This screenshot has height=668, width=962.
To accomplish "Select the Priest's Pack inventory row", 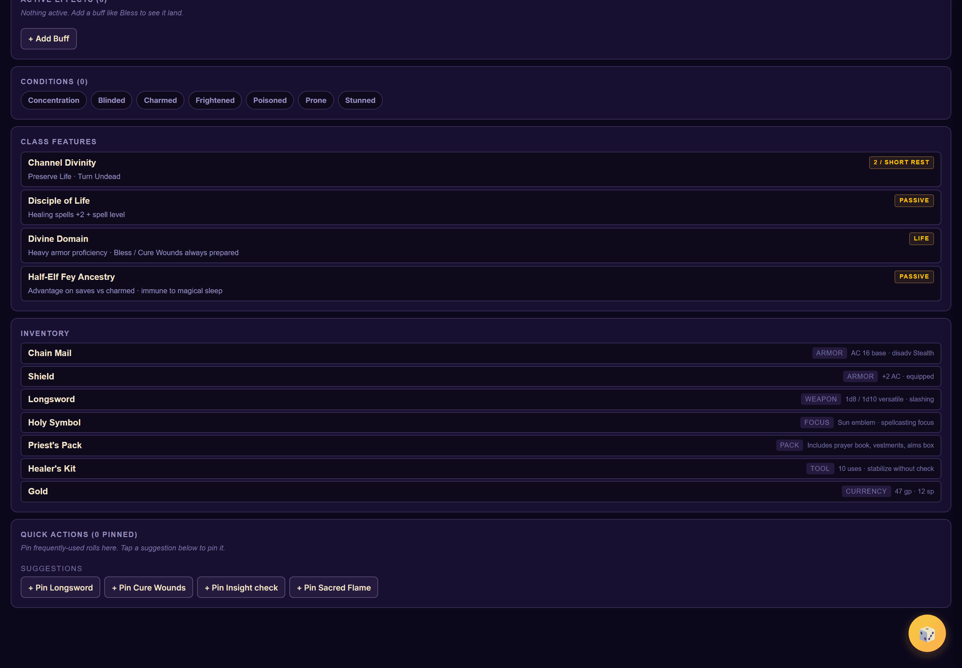I will coord(481,445).
